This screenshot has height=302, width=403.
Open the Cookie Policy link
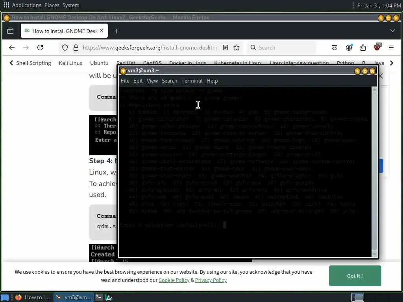pos(174,280)
